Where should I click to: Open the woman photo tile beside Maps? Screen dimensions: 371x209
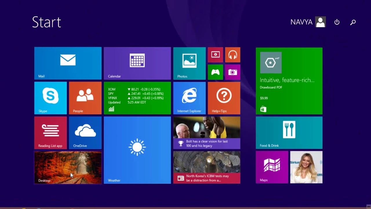coord(306,167)
